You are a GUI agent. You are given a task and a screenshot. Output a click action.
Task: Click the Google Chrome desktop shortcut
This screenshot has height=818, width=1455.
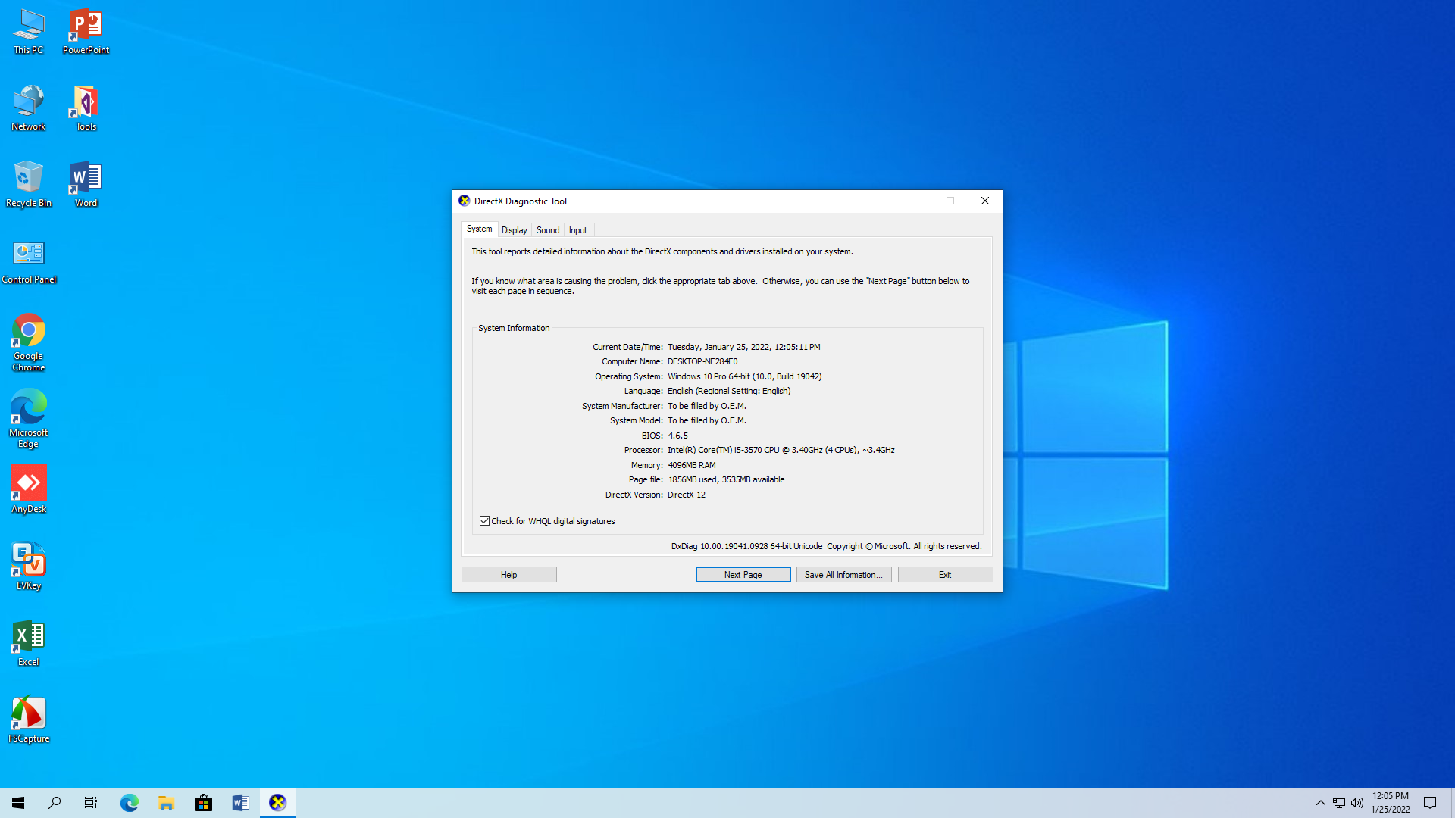pyautogui.click(x=29, y=342)
